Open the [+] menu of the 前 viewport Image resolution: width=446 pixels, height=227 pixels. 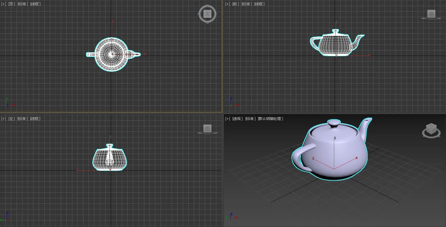click(227, 4)
